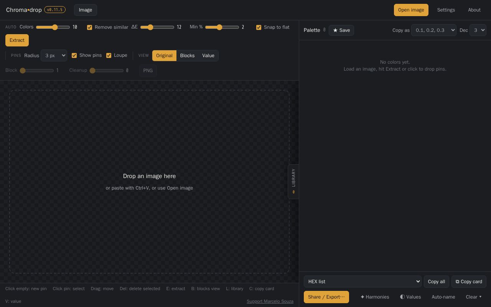Click the Open image button
491x307 pixels.
pyautogui.click(x=411, y=10)
